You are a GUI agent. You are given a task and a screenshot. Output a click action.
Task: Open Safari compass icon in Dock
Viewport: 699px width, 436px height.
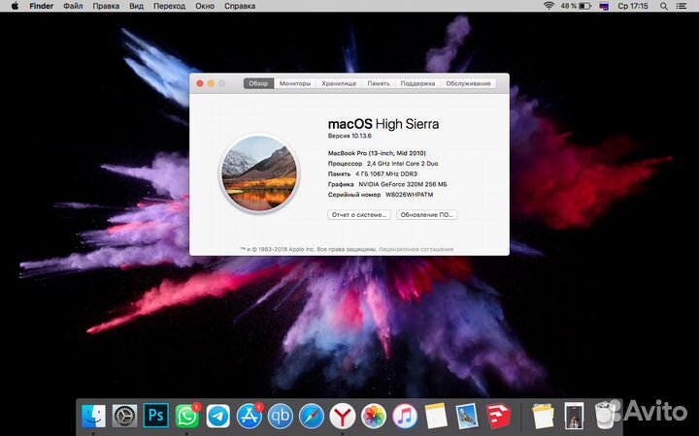pyautogui.click(x=312, y=417)
